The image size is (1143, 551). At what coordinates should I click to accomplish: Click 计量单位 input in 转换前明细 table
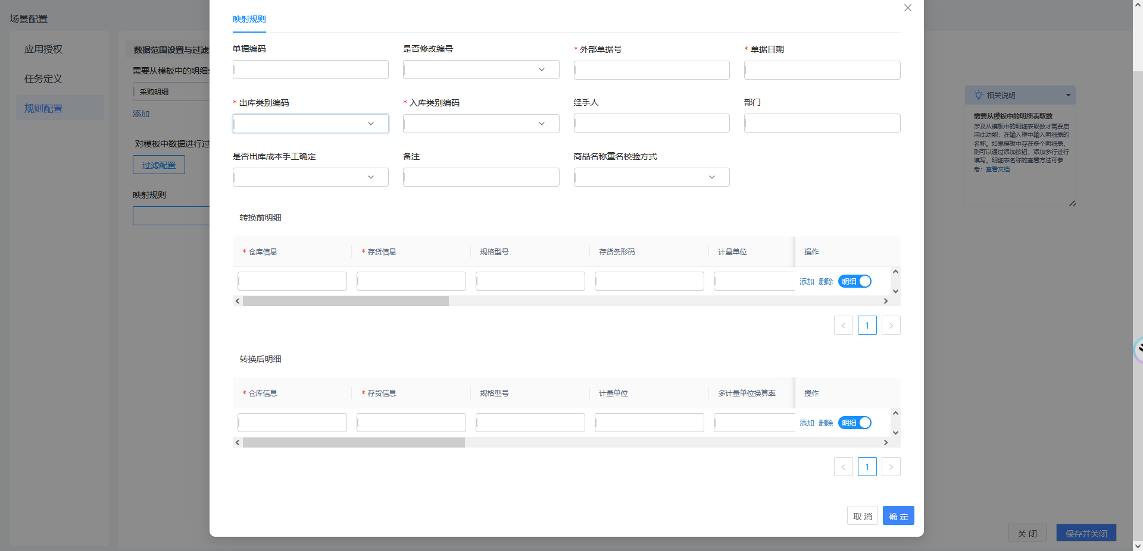754,281
